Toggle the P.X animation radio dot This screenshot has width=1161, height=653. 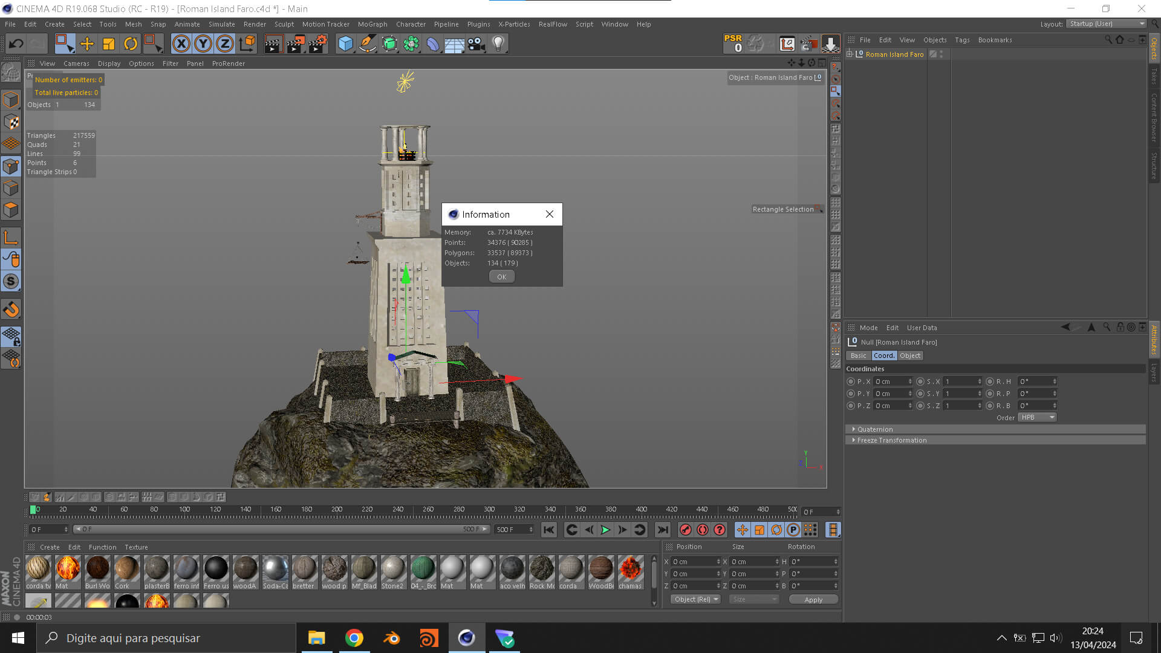coord(851,382)
